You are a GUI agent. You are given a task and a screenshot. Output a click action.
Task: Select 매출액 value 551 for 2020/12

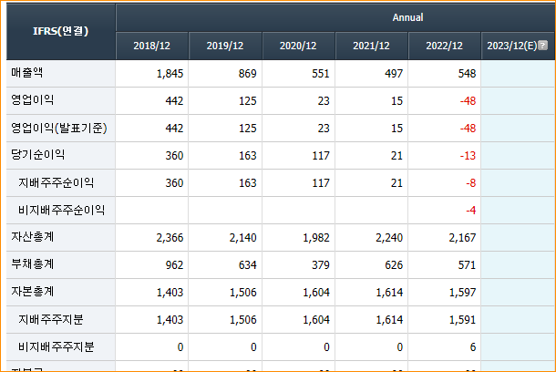click(x=321, y=74)
